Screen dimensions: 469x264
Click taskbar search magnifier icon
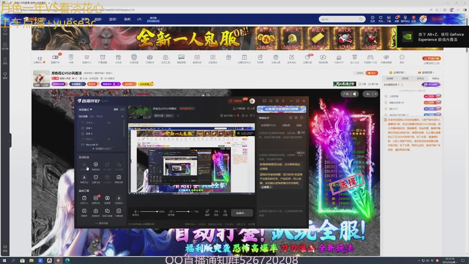[13, 260]
